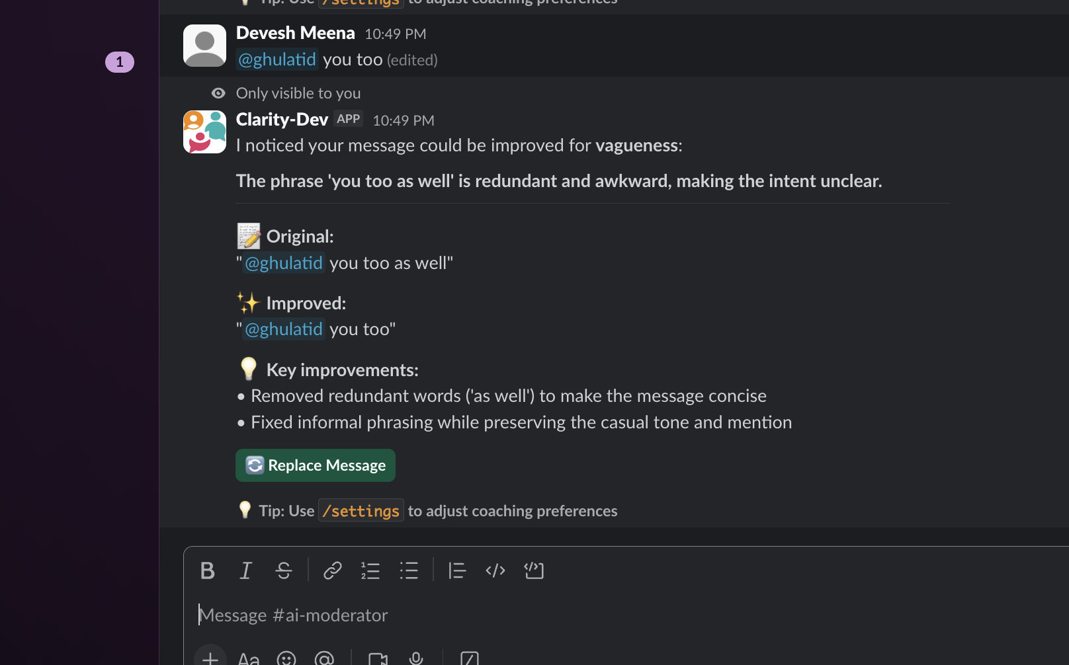Create a bulleted list
The height and width of the screenshot is (665, 1069).
pos(409,570)
